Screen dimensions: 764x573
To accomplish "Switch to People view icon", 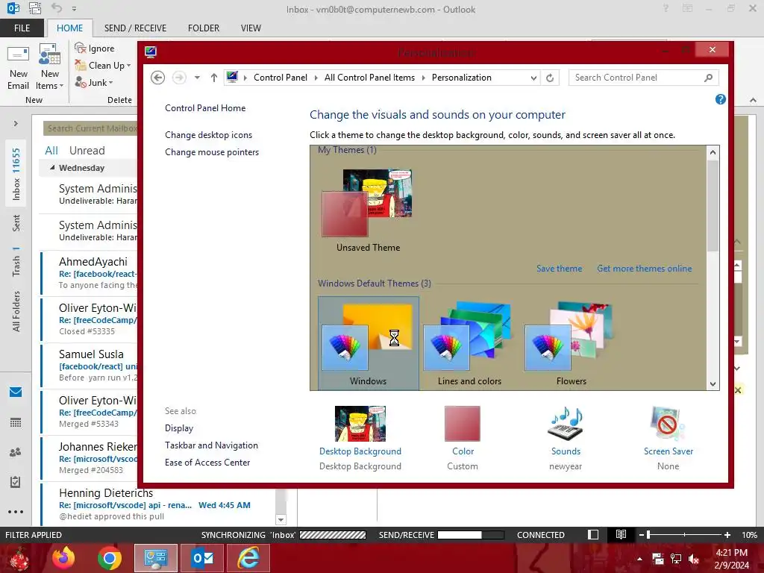I will pos(16,452).
